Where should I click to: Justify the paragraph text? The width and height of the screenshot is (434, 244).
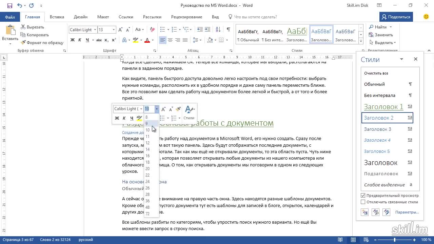pyautogui.click(x=185, y=40)
